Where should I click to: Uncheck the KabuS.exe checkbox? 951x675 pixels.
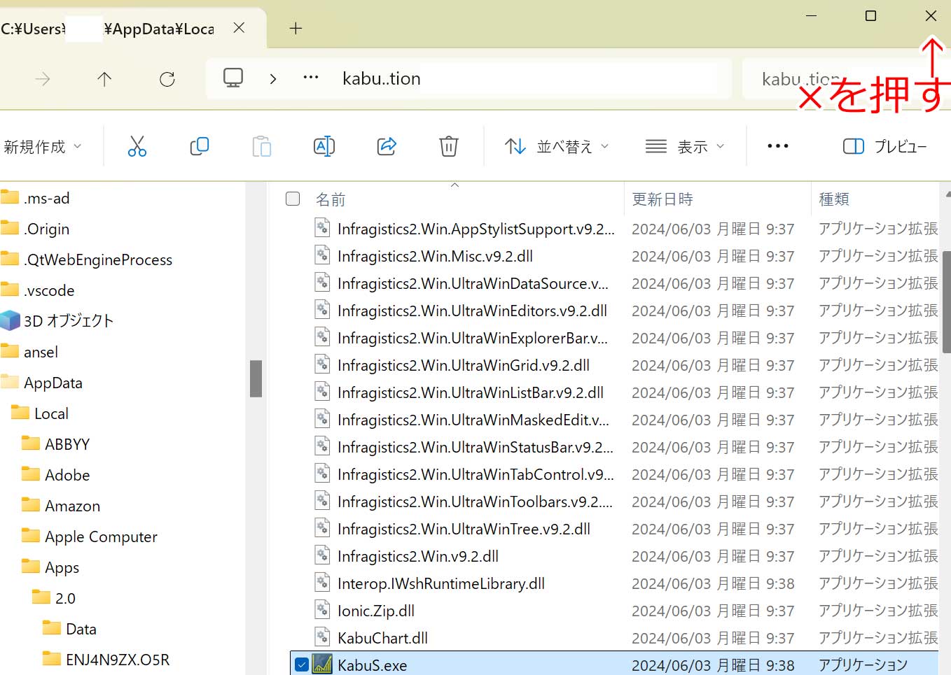point(302,665)
